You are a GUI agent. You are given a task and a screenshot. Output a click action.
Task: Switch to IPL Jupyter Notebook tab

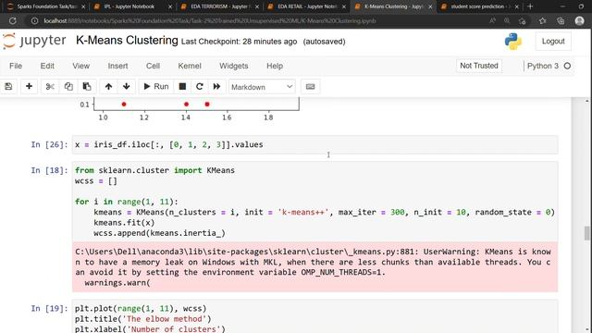[131, 6]
